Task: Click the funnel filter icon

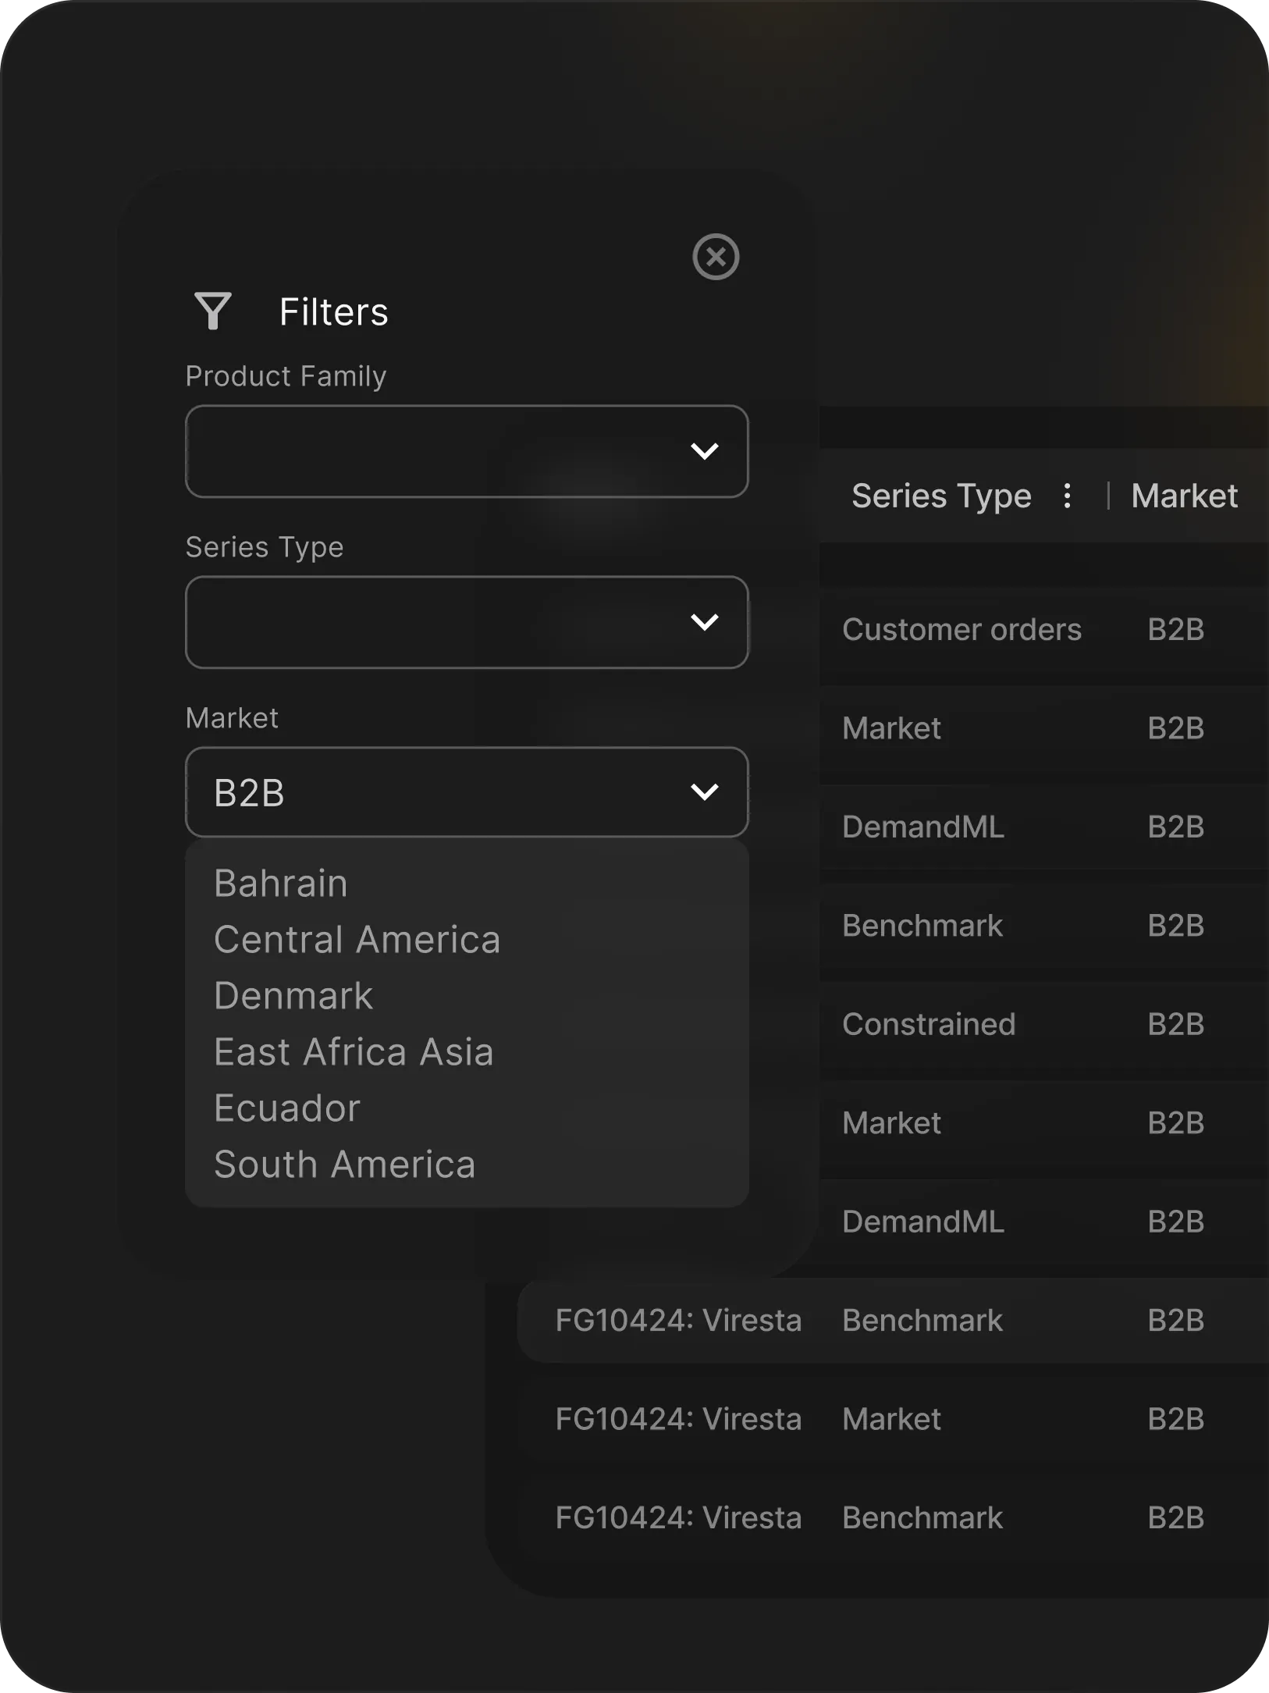Action: 212,311
